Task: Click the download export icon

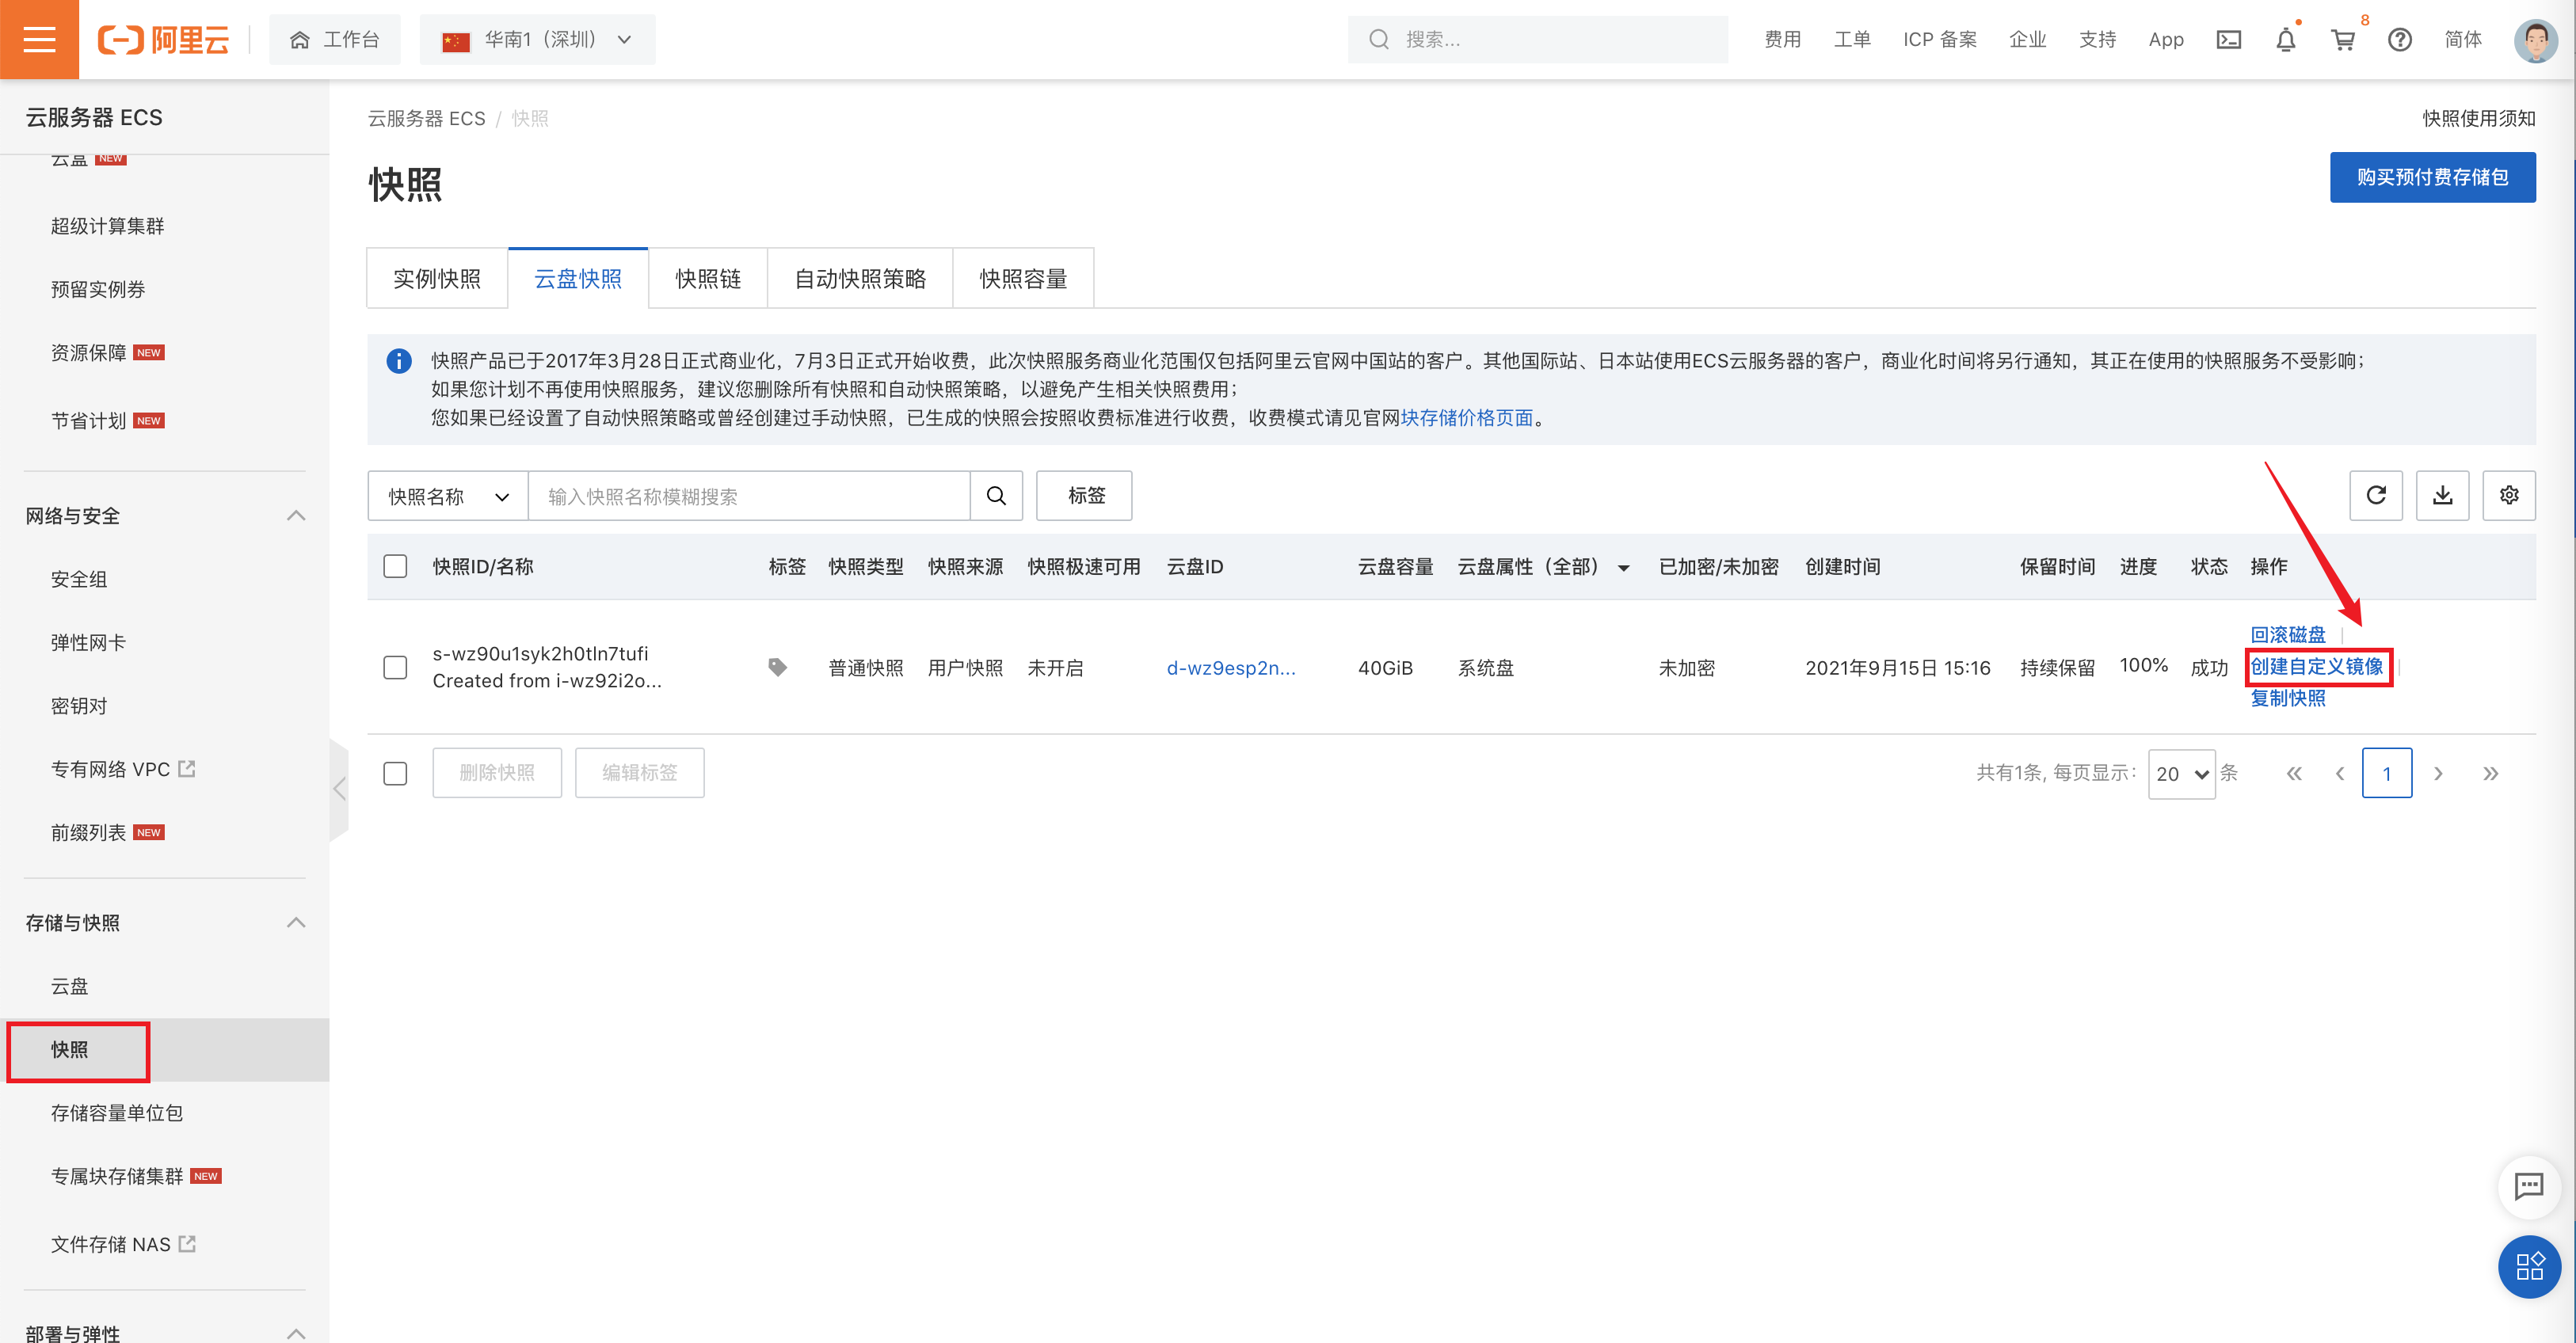Action: [x=2442, y=495]
